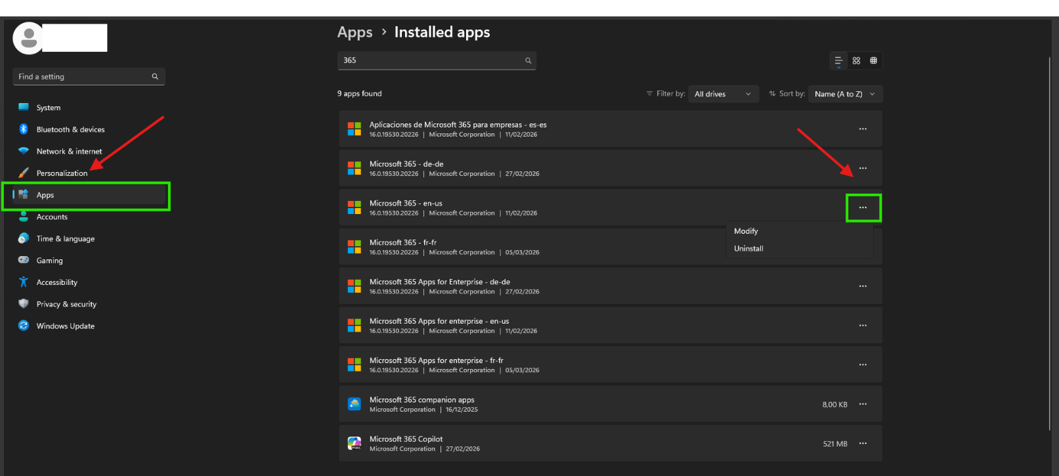Open Accessibility settings
The width and height of the screenshot is (1059, 476).
point(88,282)
